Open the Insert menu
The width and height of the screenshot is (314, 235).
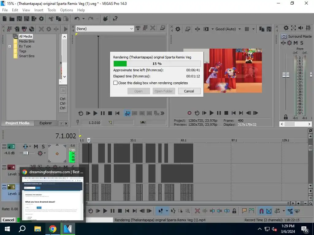tap(39, 10)
